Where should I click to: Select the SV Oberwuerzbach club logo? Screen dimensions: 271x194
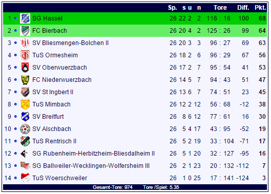pos(25,68)
